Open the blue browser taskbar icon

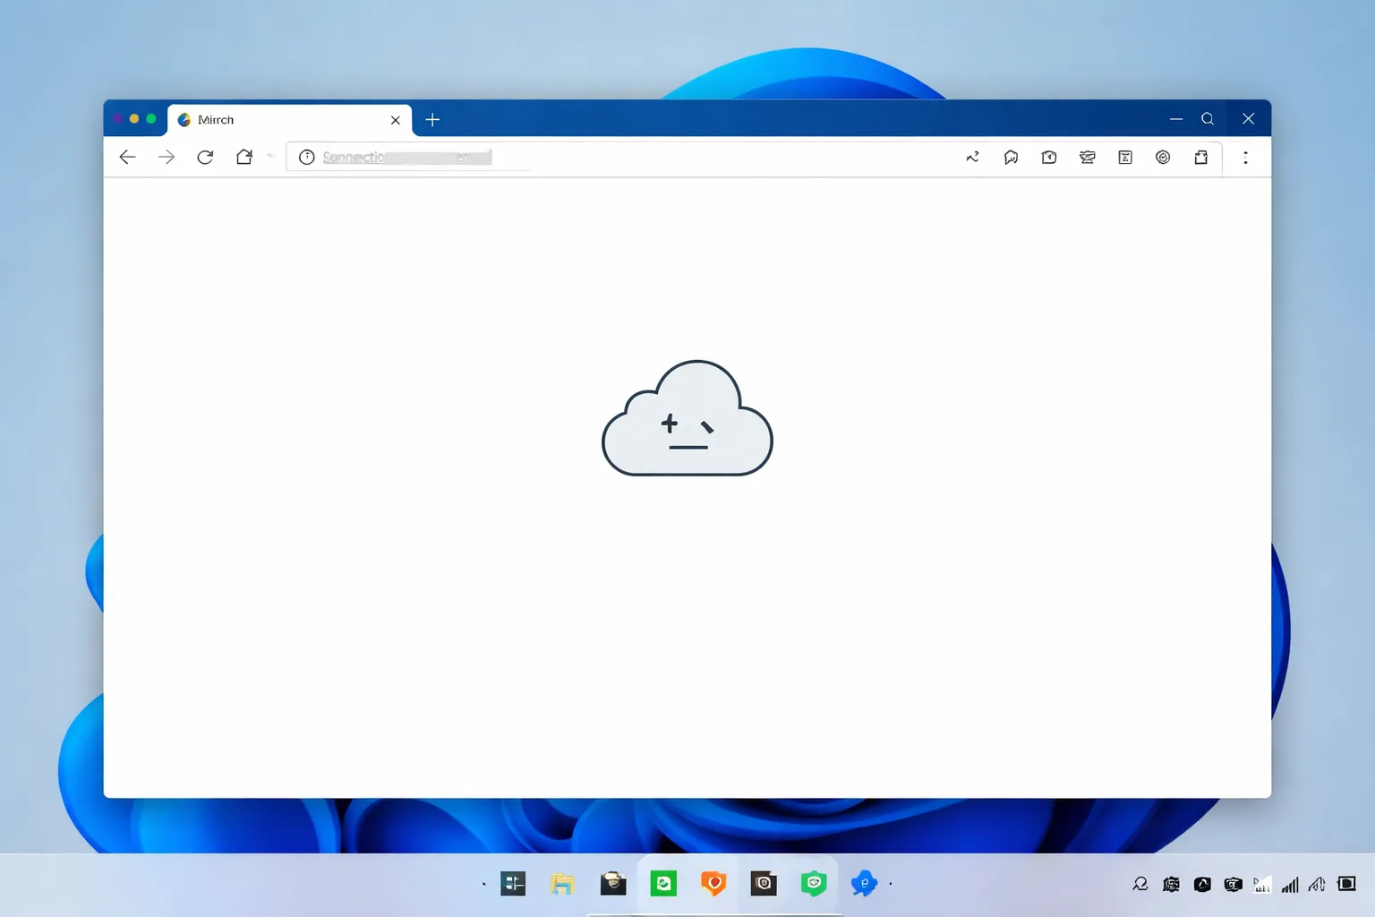(x=864, y=884)
